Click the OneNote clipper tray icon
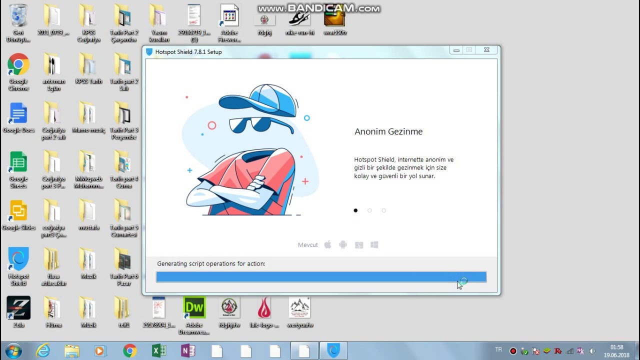This screenshot has height=360, width=640. [x=580, y=351]
